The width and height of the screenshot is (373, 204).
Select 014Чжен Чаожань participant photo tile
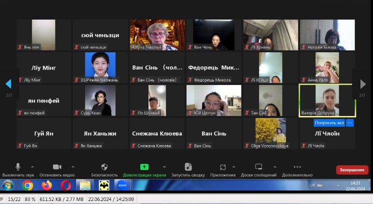click(x=100, y=68)
